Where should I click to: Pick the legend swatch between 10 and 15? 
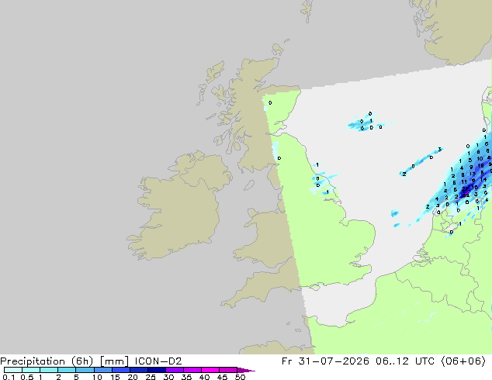tap(102, 370)
